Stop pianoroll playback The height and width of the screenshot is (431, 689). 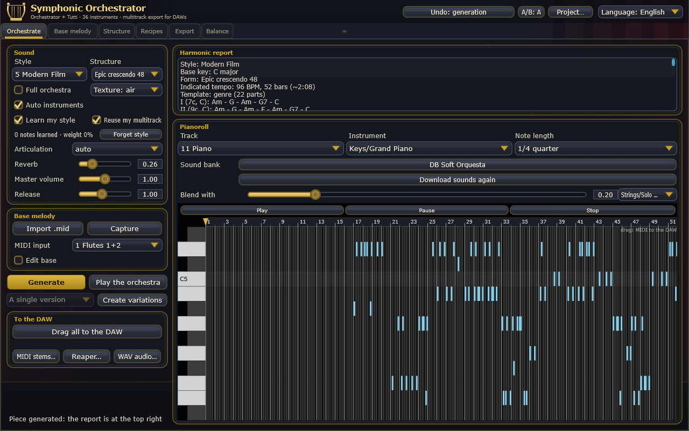[x=593, y=210]
